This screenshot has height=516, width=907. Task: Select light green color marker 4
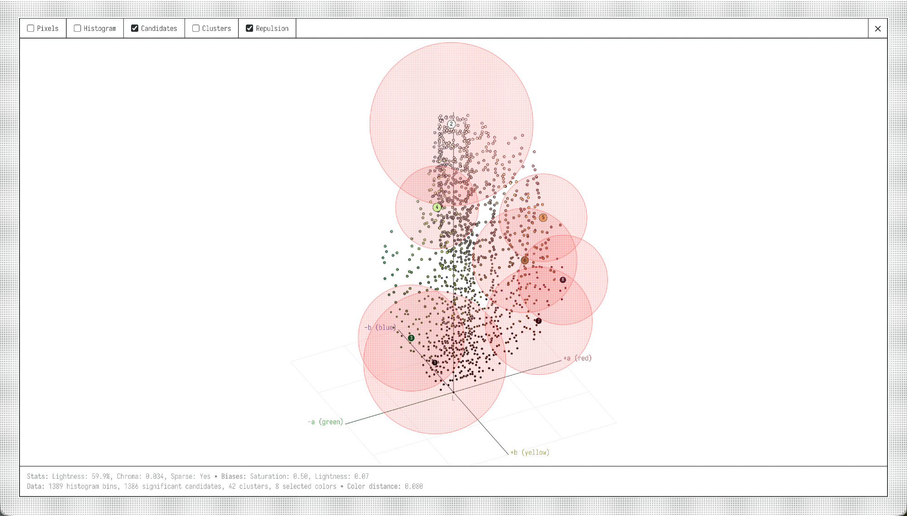coord(437,207)
